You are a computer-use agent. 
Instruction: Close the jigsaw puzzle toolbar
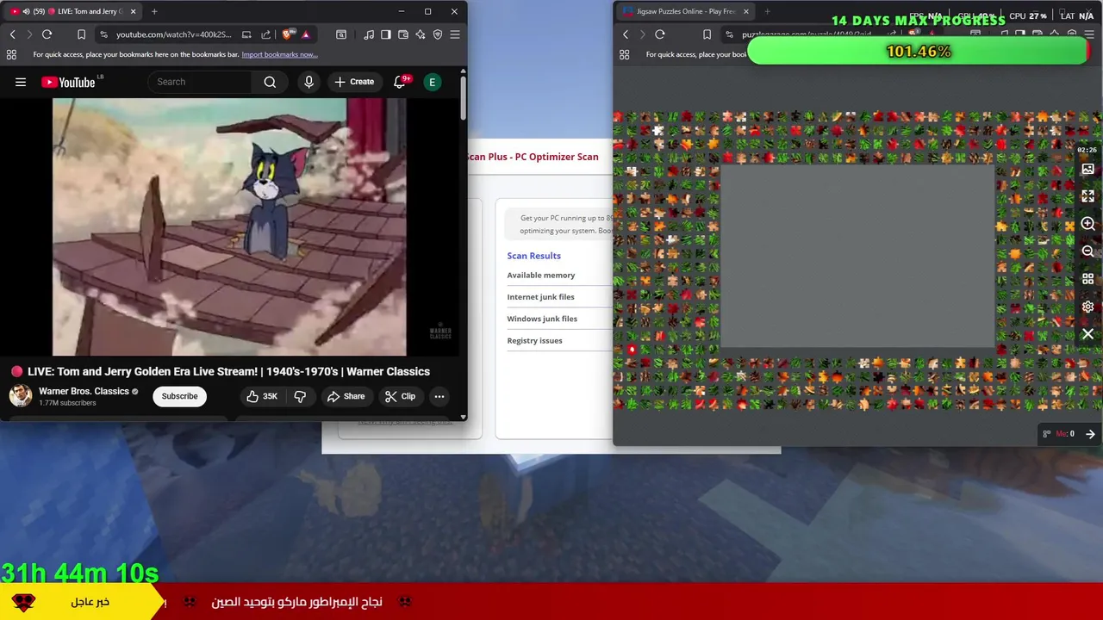click(x=1087, y=334)
